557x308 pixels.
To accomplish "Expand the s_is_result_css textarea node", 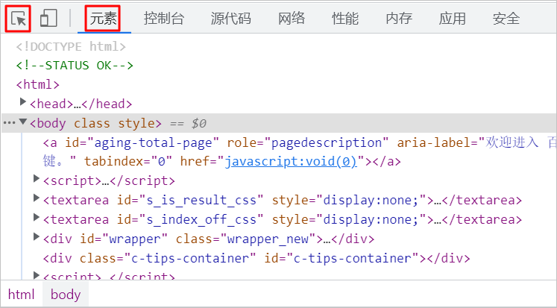I will [x=37, y=200].
